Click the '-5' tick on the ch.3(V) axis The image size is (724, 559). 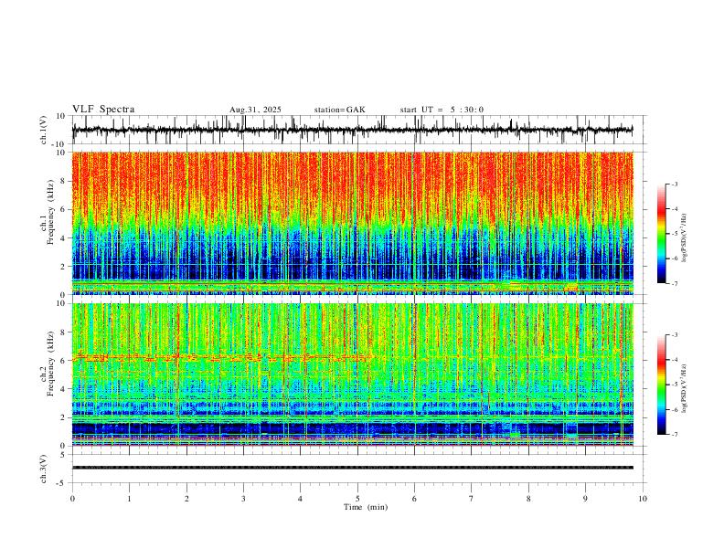click(x=62, y=483)
